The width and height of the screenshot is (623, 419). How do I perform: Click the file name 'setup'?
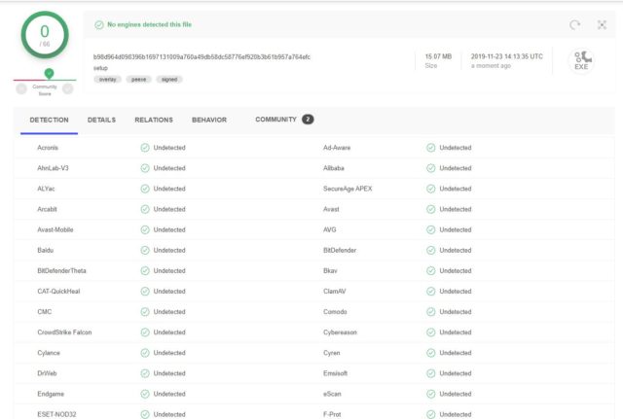(x=100, y=68)
